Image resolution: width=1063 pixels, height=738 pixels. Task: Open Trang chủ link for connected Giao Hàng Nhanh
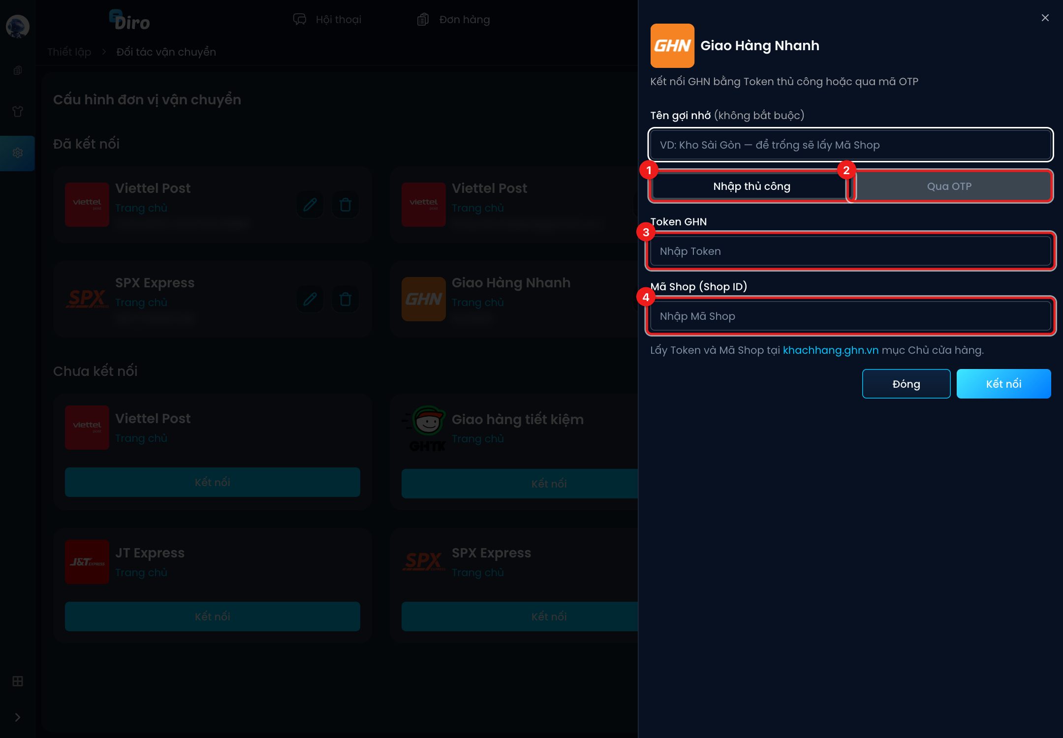[478, 303]
